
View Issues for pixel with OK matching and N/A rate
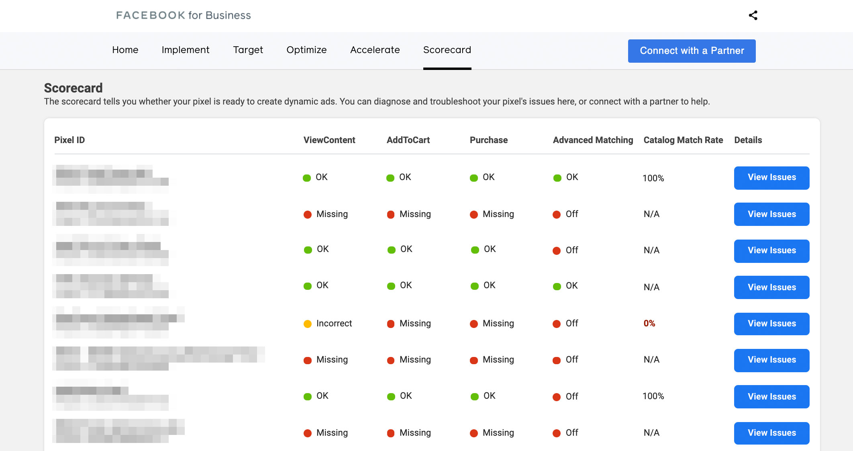pyautogui.click(x=772, y=287)
